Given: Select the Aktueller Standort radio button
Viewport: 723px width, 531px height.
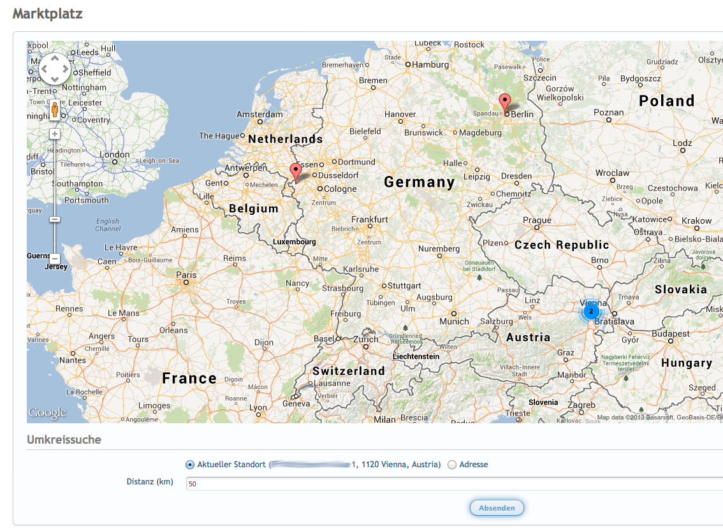Looking at the screenshot, I should click(190, 465).
